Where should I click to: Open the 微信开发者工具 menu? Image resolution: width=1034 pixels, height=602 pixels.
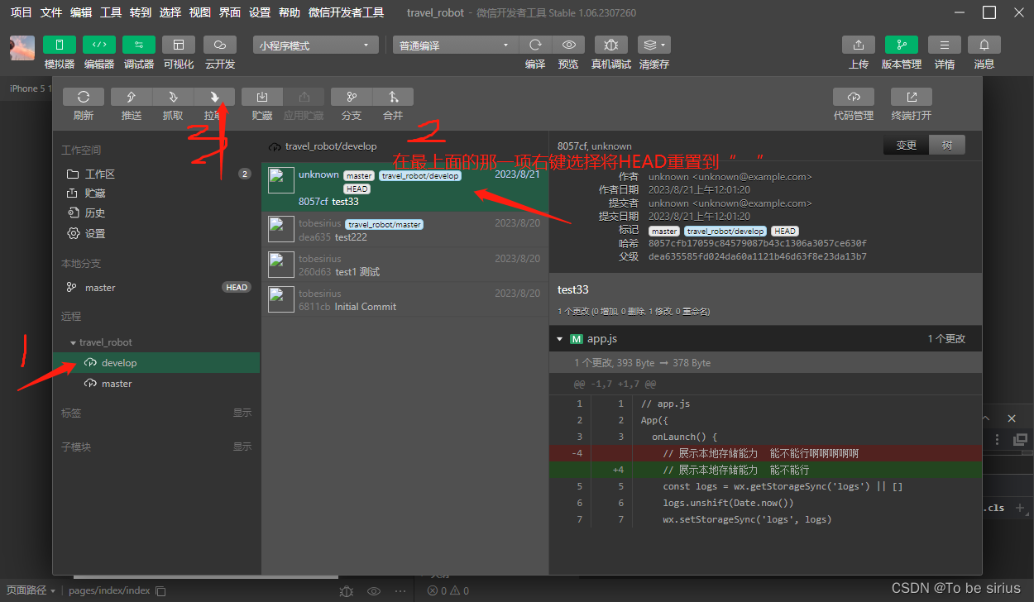[346, 12]
